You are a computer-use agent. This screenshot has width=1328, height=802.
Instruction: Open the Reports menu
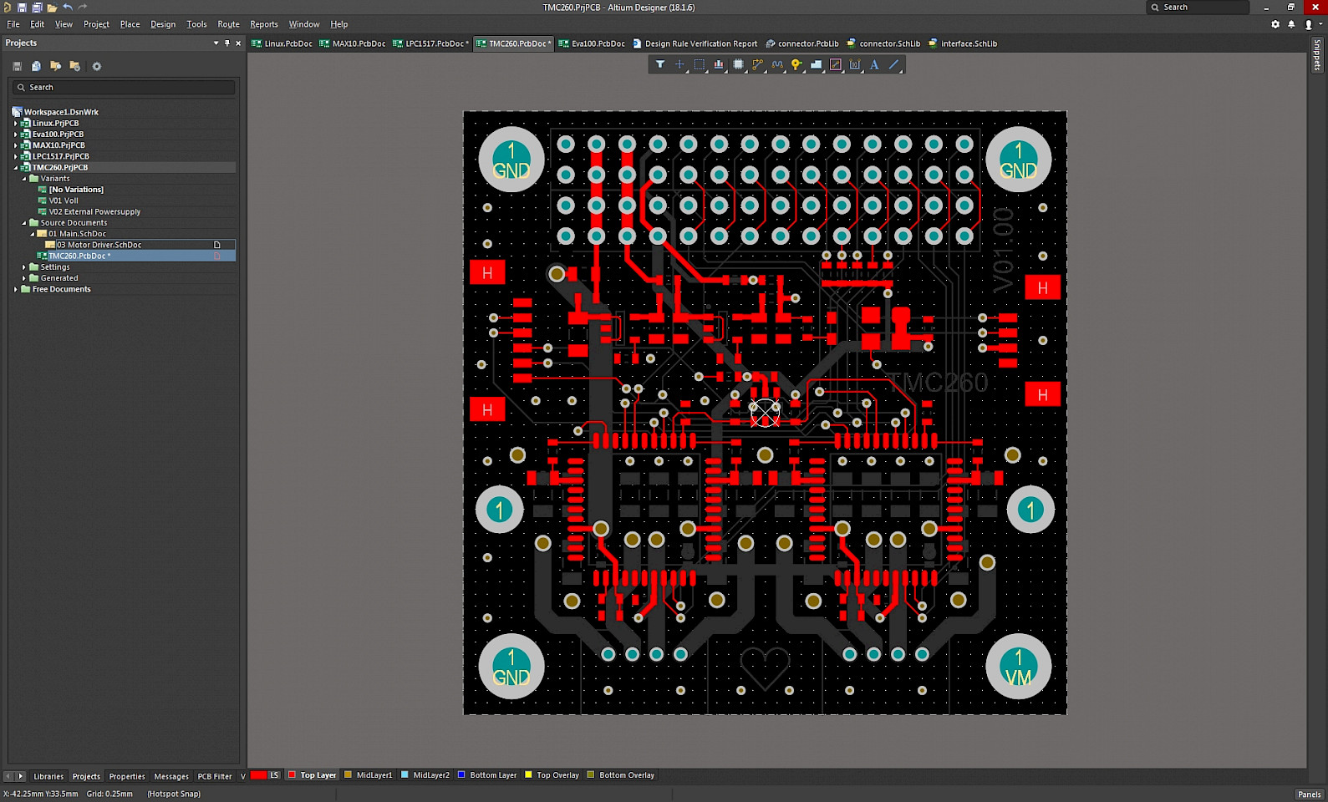(x=264, y=24)
